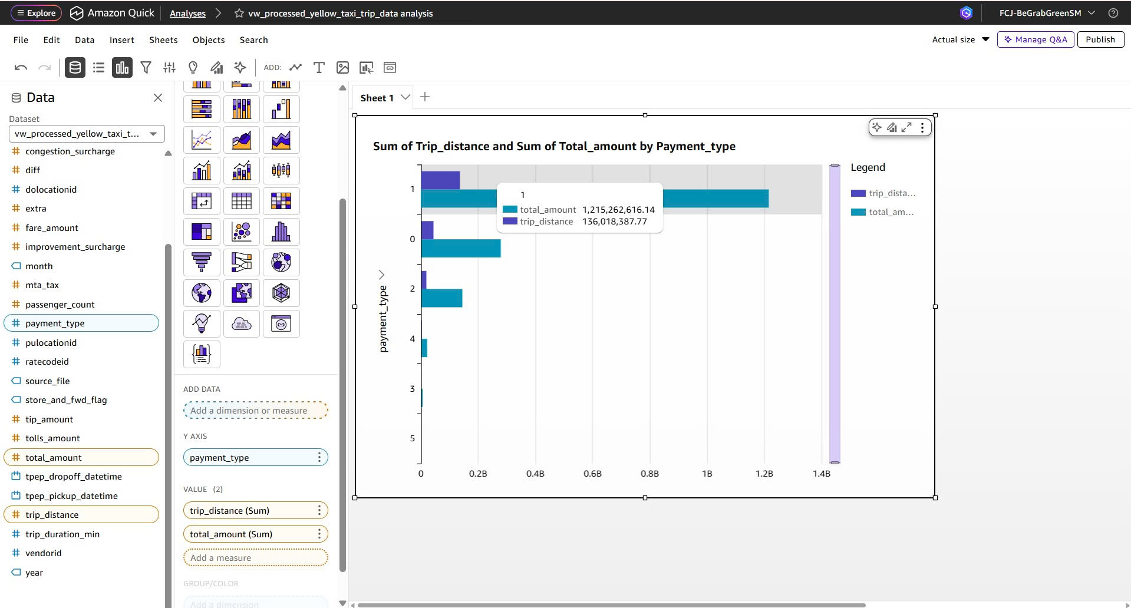Click Add a dimension or measure
This screenshot has height=608, width=1131.
(x=255, y=410)
